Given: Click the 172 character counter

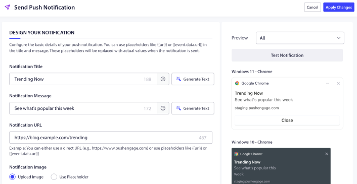Looking at the screenshot, I should click(x=147, y=108).
